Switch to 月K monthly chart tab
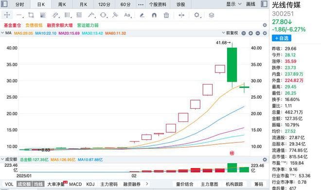Image resolution: width=321 pixels, height=190 pixels. point(83,4)
